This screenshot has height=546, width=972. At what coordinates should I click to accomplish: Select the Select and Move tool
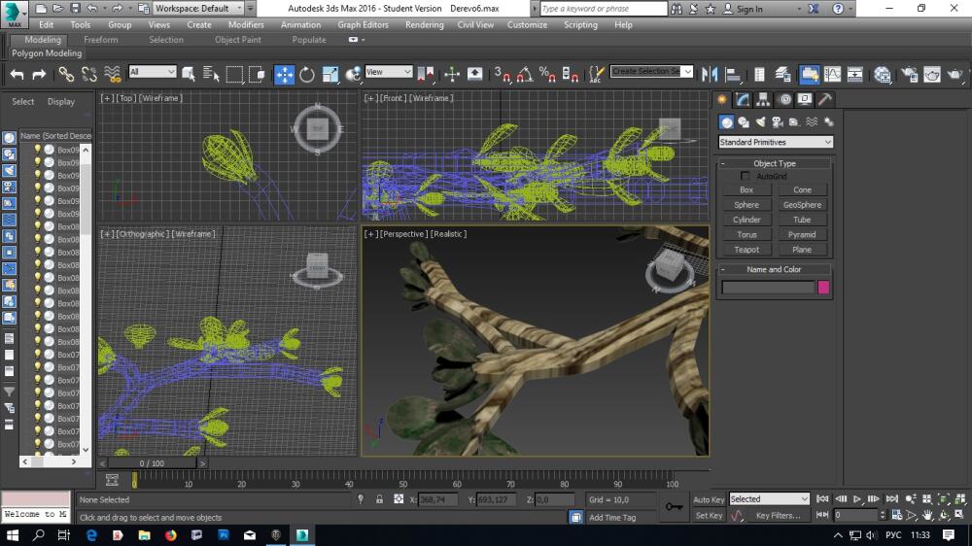(x=284, y=75)
